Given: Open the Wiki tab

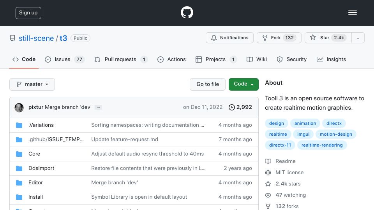Looking at the screenshot, I should point(257,59).
